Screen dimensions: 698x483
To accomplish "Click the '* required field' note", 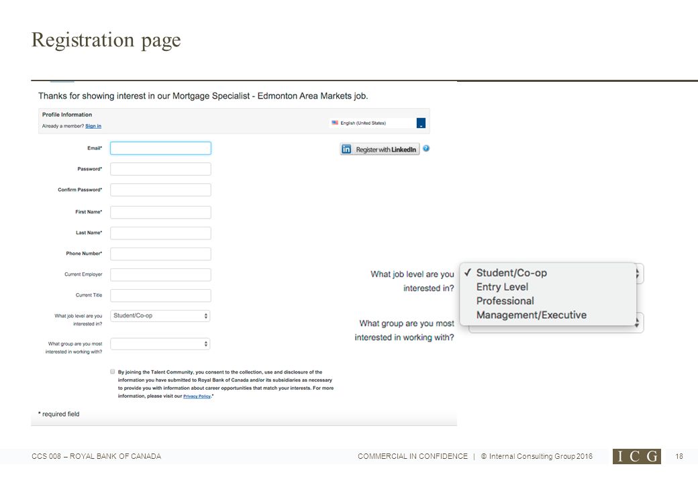I will 59,414.
